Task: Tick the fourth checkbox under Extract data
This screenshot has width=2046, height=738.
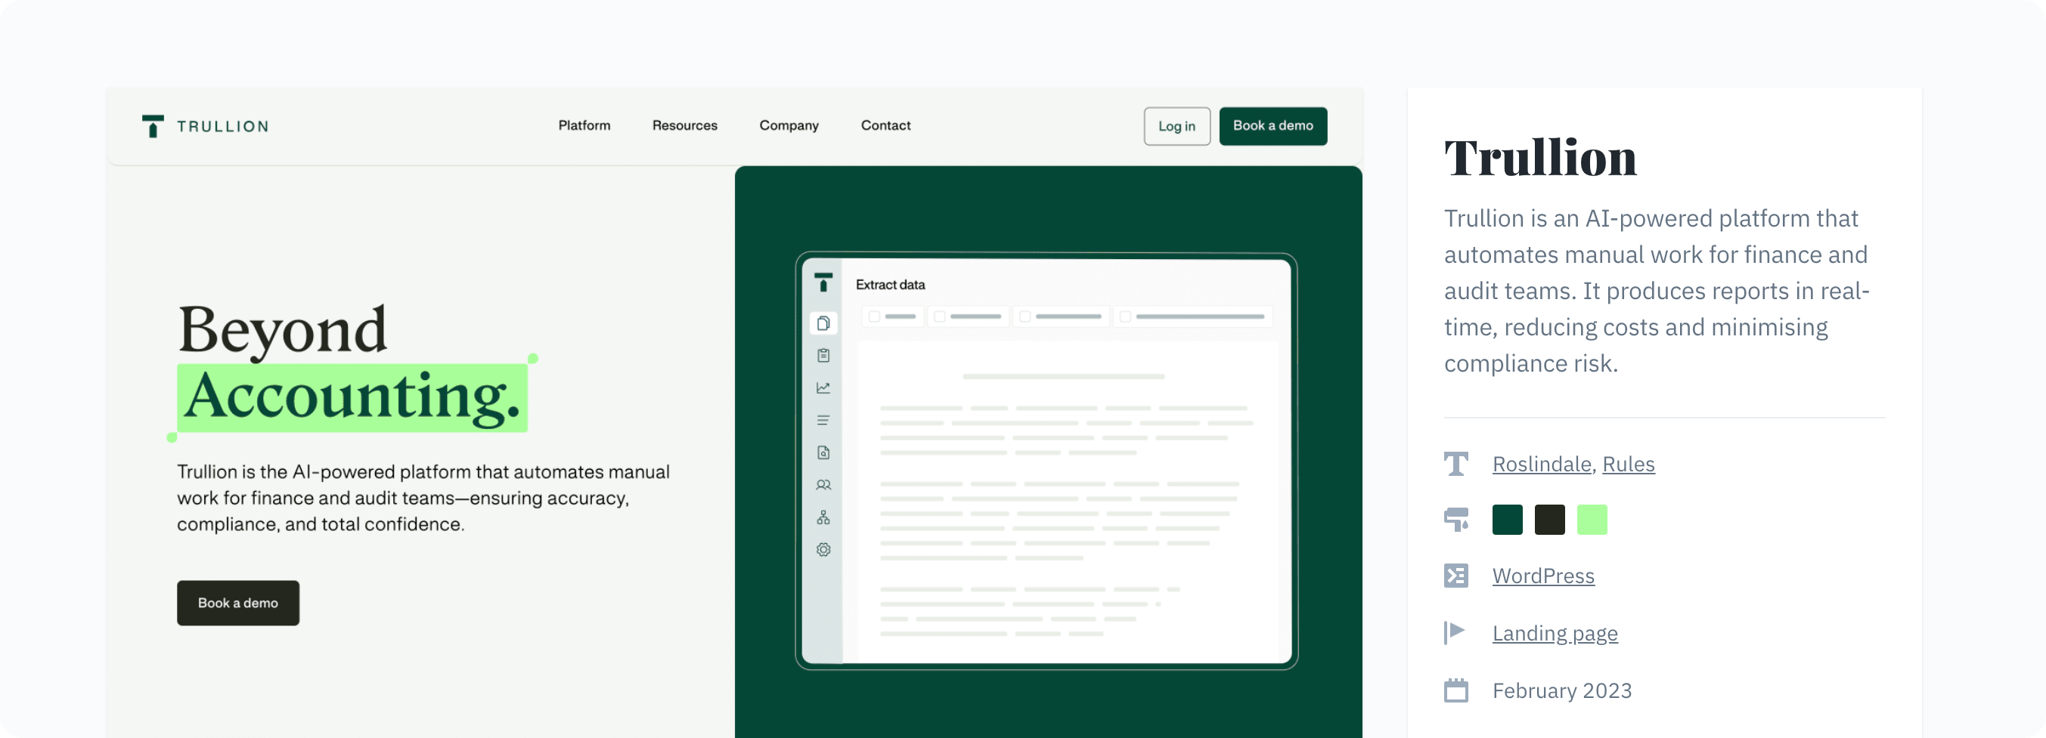Action: click(1124, 317)
